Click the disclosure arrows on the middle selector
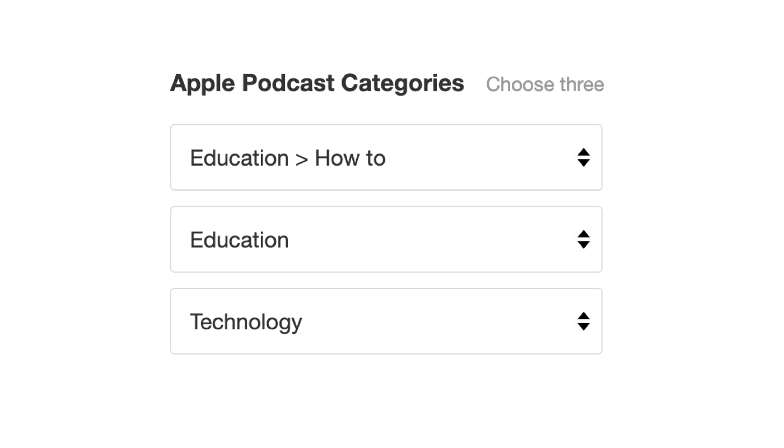This screenshot has height=448, width=784. pyautogui.click(x=584, y=239)
